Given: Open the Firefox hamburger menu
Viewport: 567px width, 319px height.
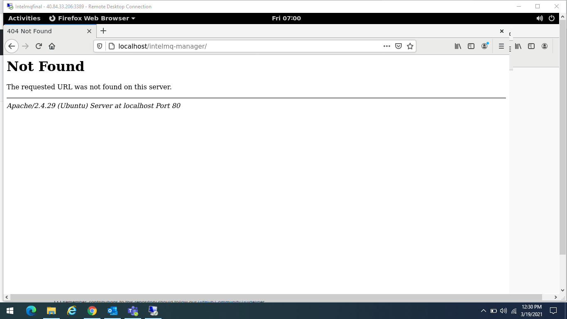Looking at the screenshot, I should tap(501, 46).
